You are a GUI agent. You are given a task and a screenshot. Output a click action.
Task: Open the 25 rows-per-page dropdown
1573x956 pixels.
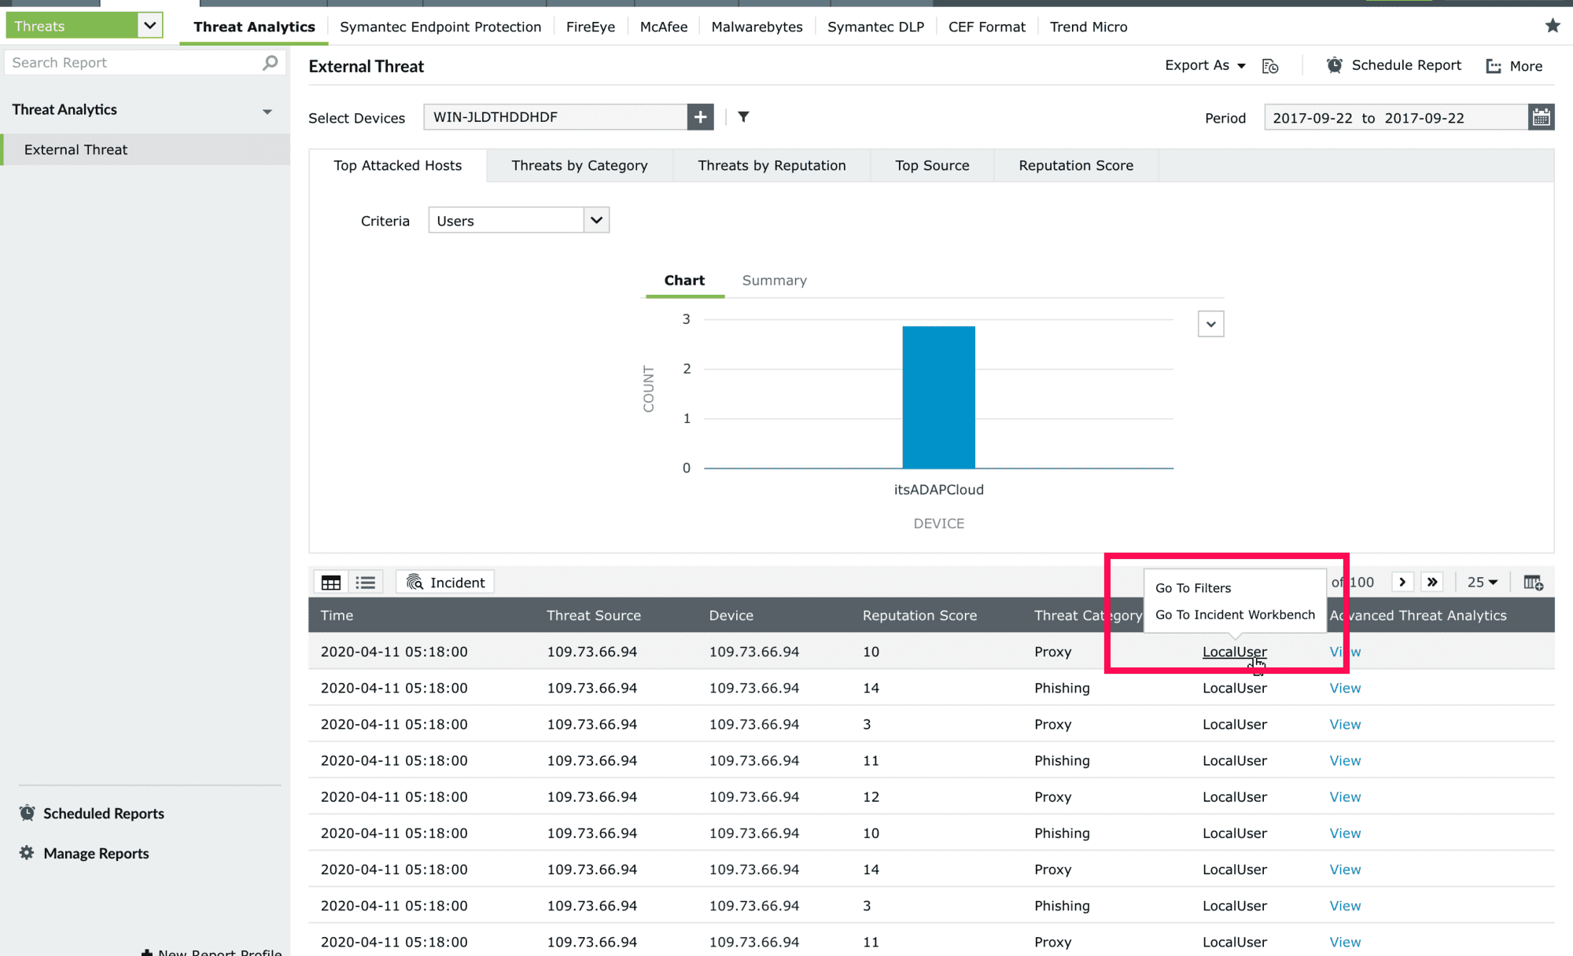click(x=1482, y=583)
